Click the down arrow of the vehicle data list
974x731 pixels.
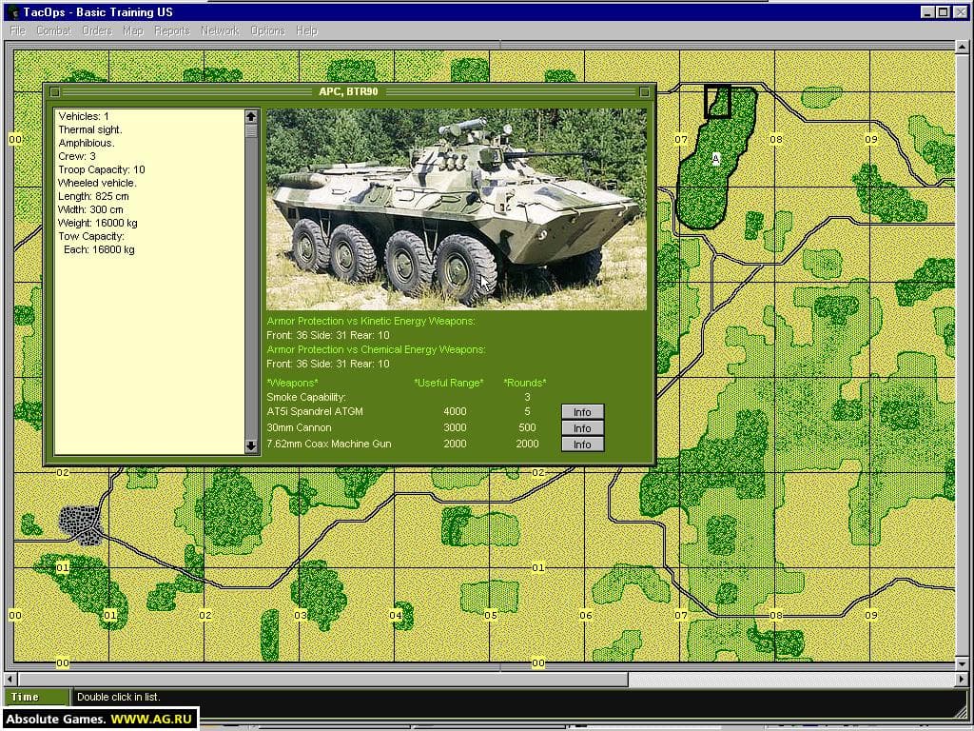click(251, 445)
